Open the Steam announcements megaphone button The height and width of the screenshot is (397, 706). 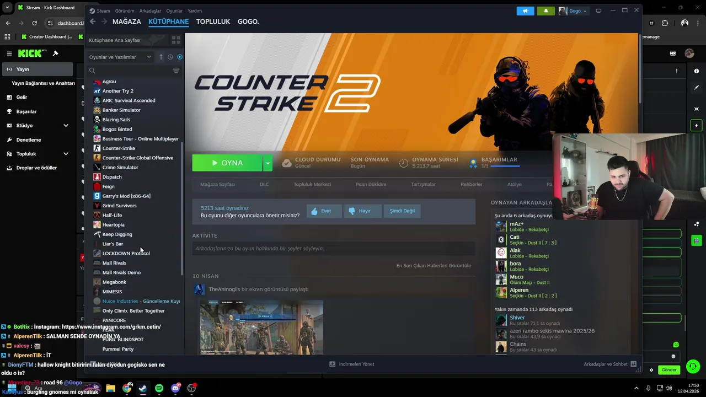point(526,10)
